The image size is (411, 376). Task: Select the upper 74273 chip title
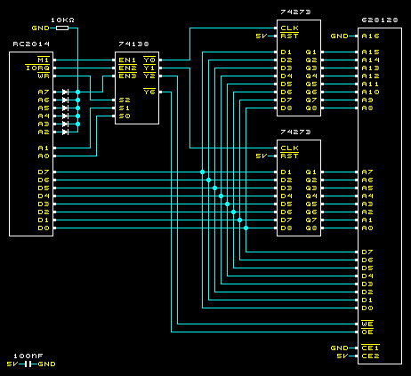point(295,12)
